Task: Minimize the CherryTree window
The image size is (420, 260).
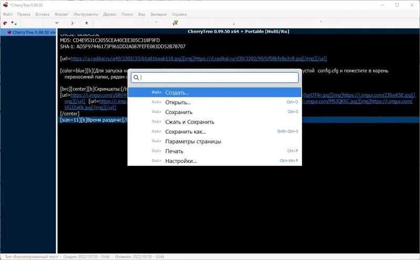Action: 383,5
